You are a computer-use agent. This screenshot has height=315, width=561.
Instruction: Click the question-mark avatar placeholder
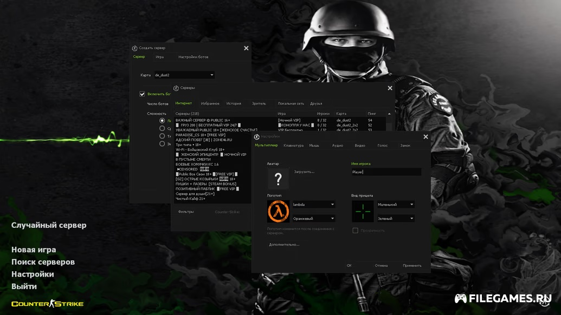coord(278,179)
